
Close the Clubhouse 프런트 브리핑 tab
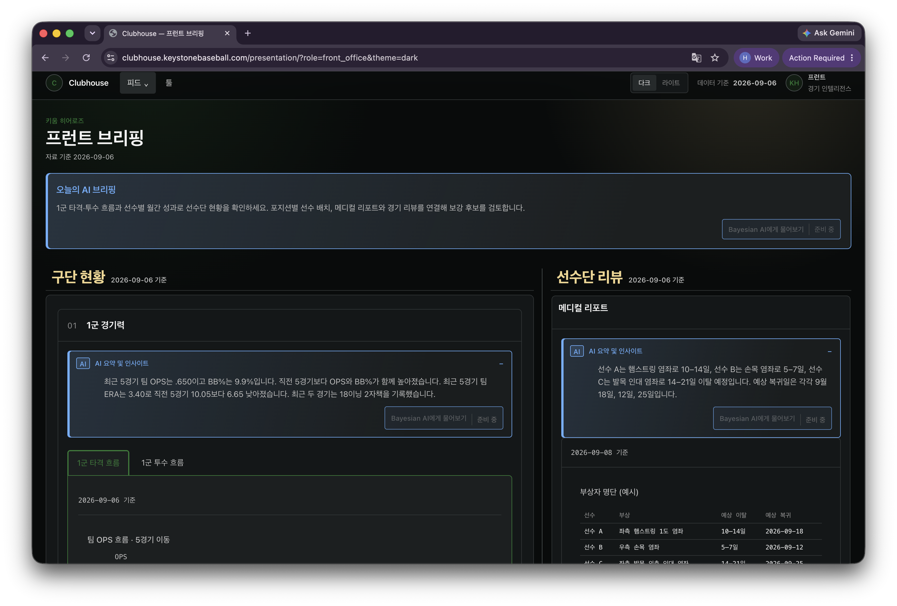pyautogui.click(x=227, y=33)
